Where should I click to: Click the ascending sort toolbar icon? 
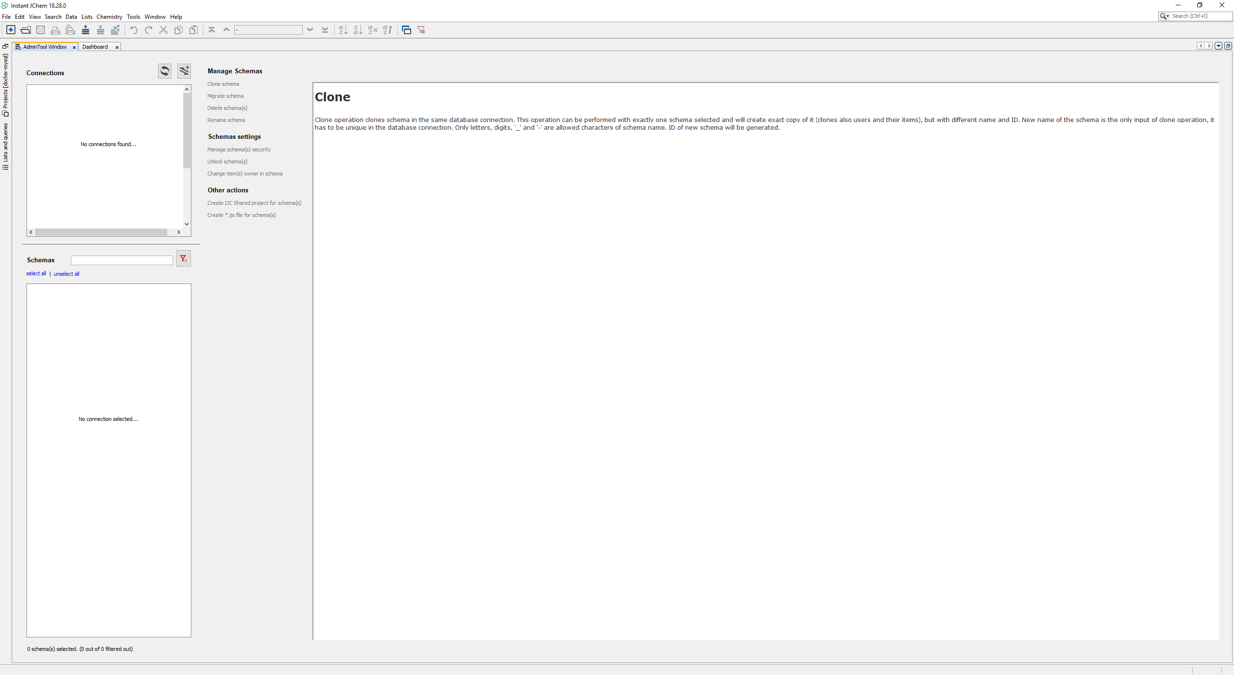(x=343, y=30)
